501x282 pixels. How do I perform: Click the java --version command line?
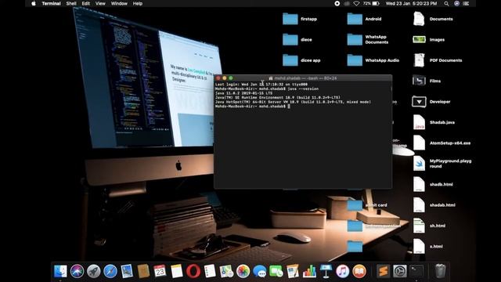(267, 89)
